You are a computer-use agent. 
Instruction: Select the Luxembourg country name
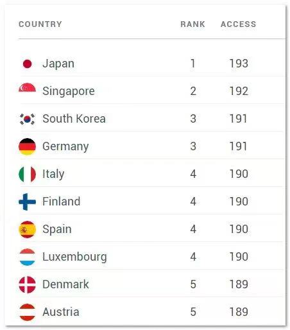click(x=74, y=257)
